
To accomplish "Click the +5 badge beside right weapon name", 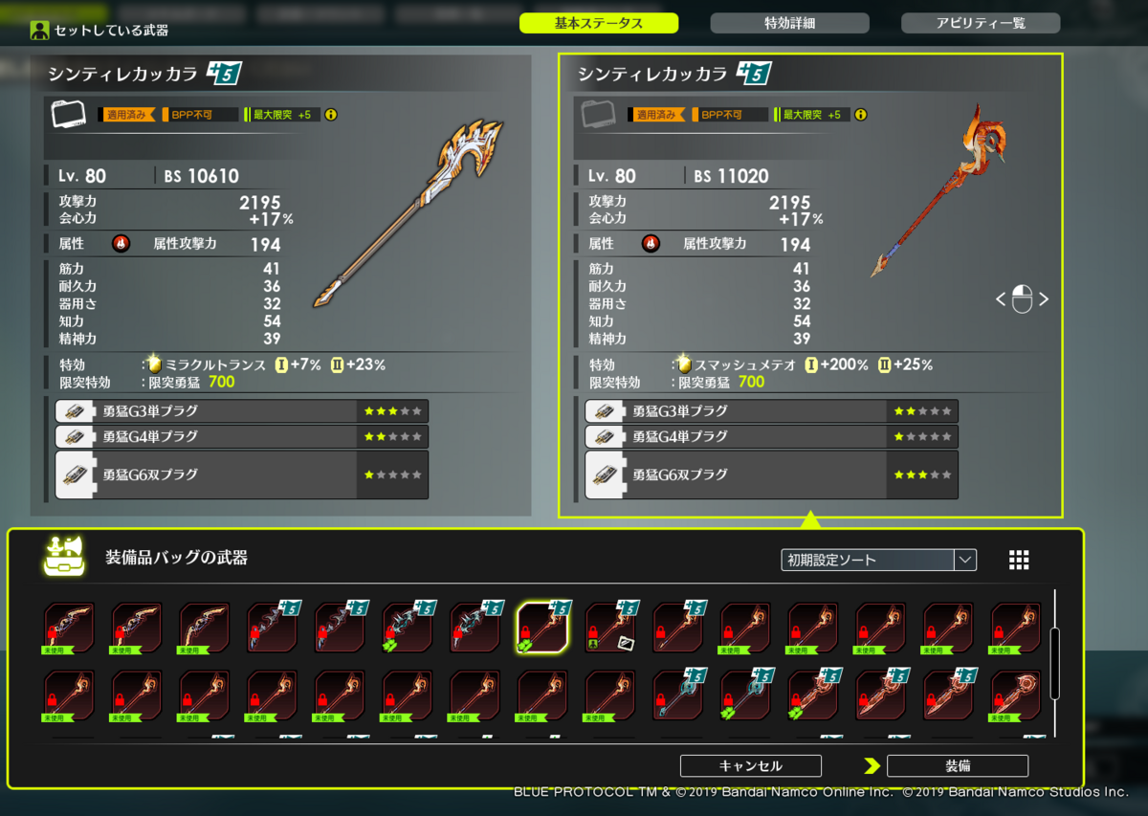I will point(755,74).
